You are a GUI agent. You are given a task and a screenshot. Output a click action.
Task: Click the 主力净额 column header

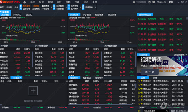(x=108, y=81)
